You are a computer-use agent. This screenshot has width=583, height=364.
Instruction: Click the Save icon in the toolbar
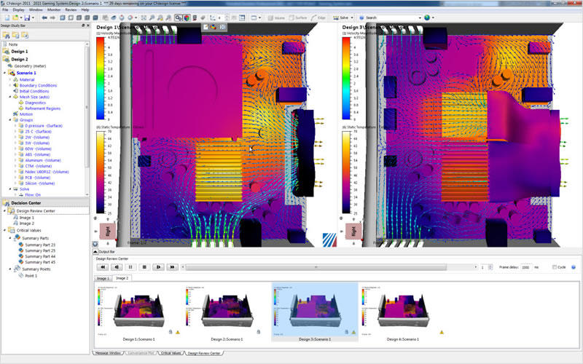click(26, 17)
